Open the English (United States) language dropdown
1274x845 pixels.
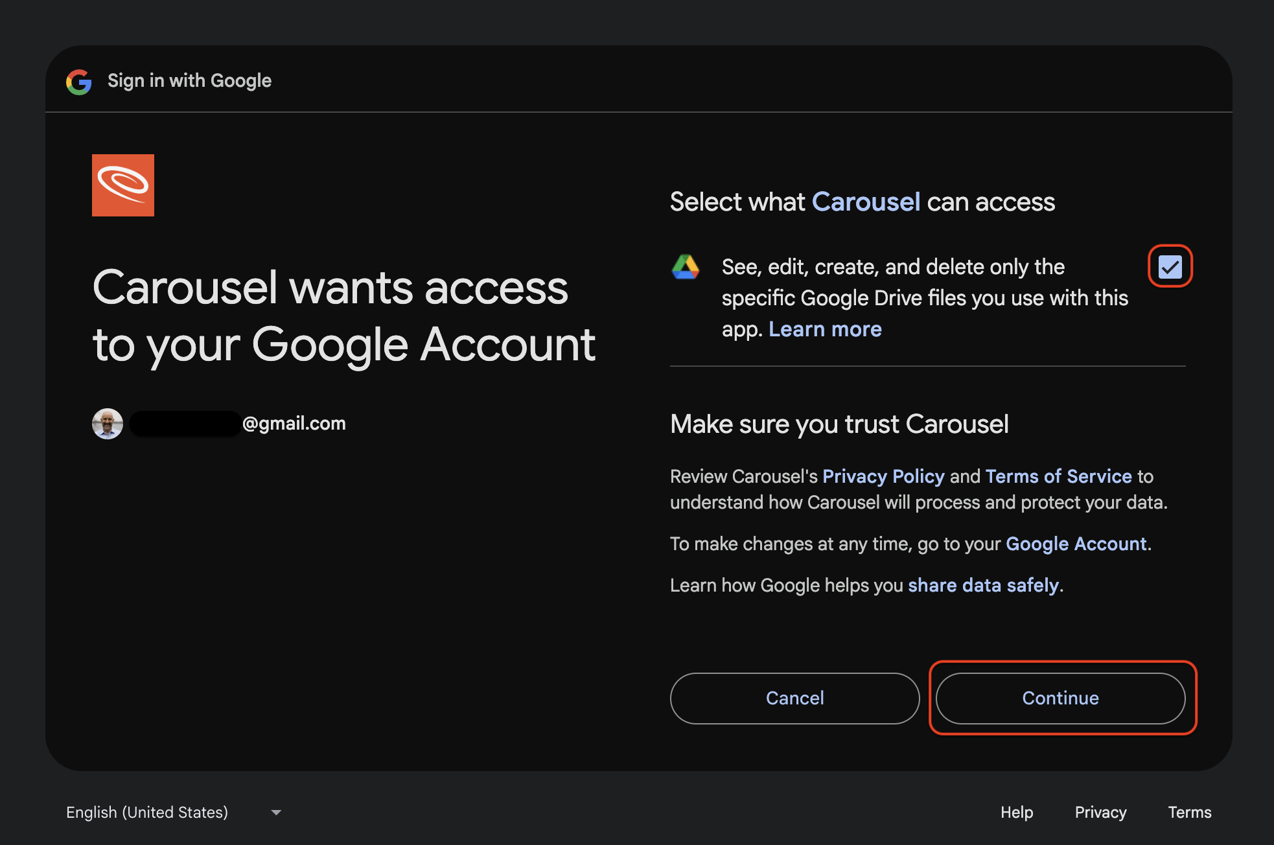point(174,813)
